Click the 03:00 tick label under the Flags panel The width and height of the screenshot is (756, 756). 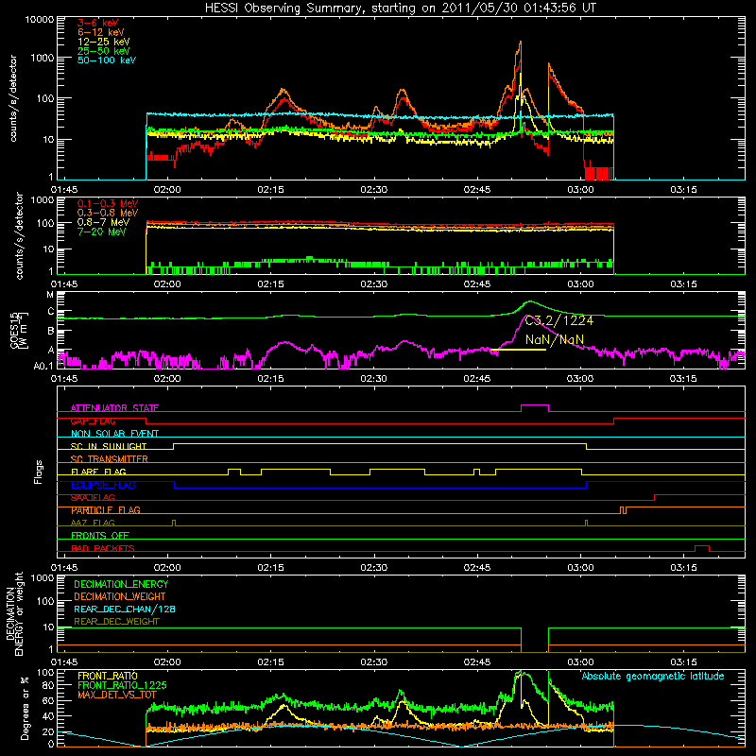tap(580, 568)
